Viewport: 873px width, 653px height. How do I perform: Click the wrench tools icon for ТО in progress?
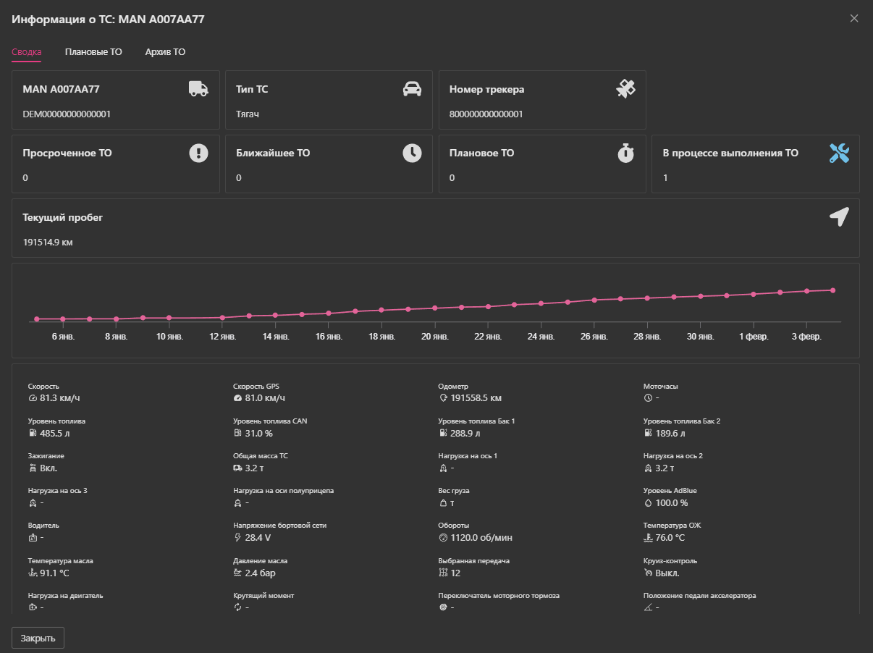[839, 153]
